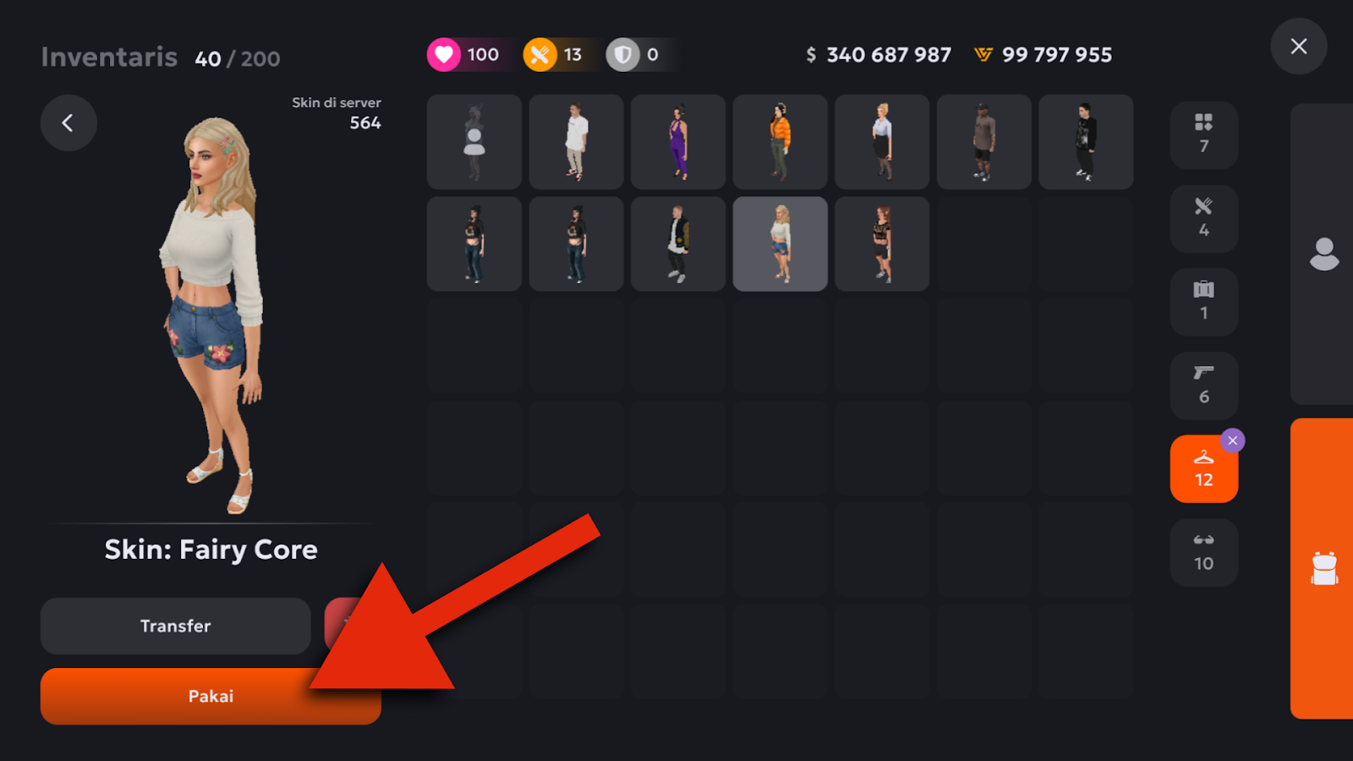
Task: Open the sunglasses accessories category with 10
Action: [x=1203, y=552]
